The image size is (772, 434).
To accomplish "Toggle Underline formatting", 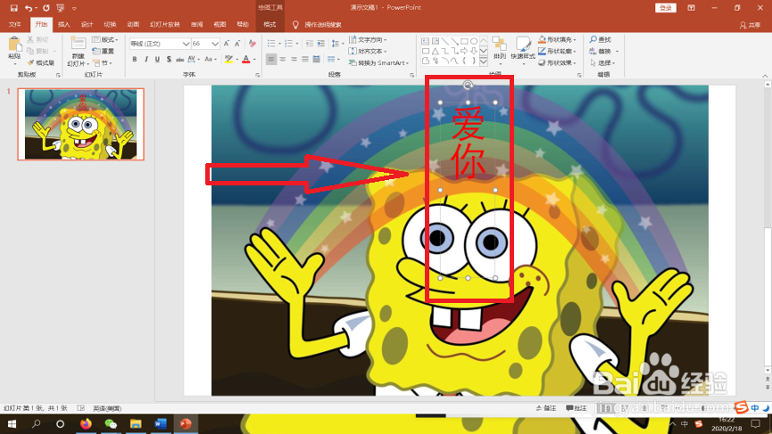I will [x=157, y=60].
